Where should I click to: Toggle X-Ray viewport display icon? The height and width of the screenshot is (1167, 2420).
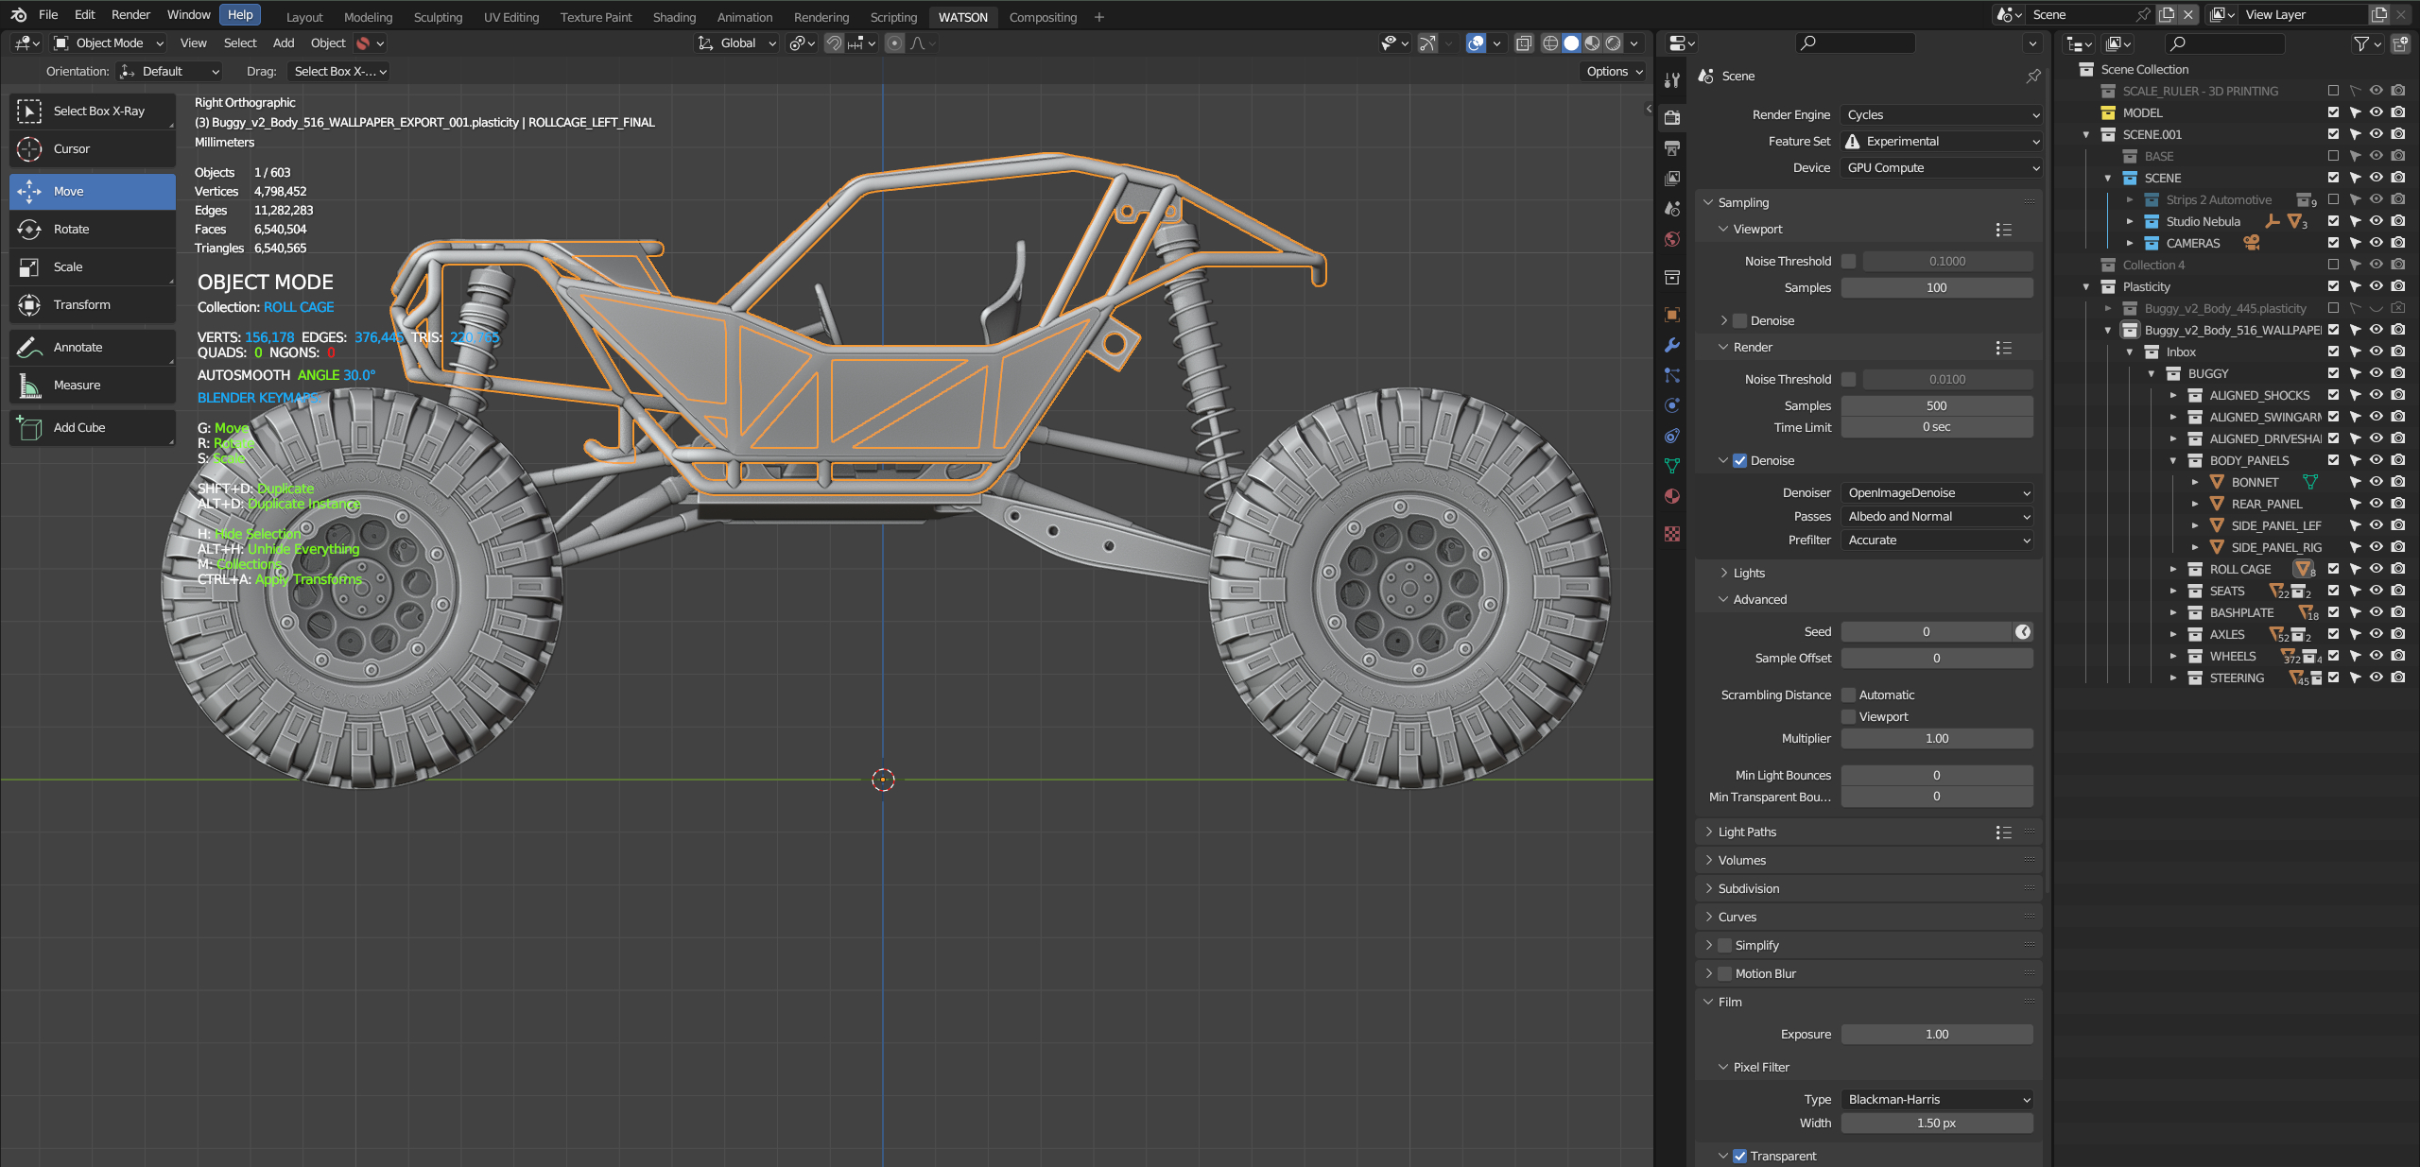point(1523,43)
